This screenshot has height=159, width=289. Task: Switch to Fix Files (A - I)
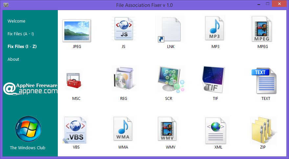(x=21, y=34)
